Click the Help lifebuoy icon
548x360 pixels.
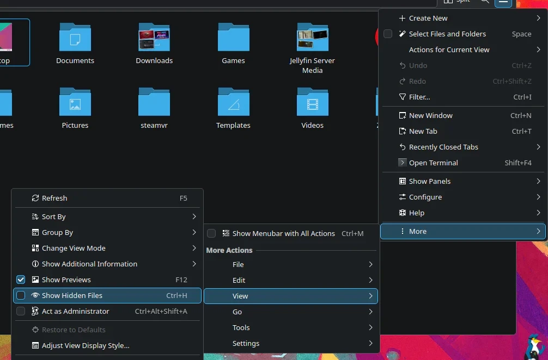click(x=403, y=213)
